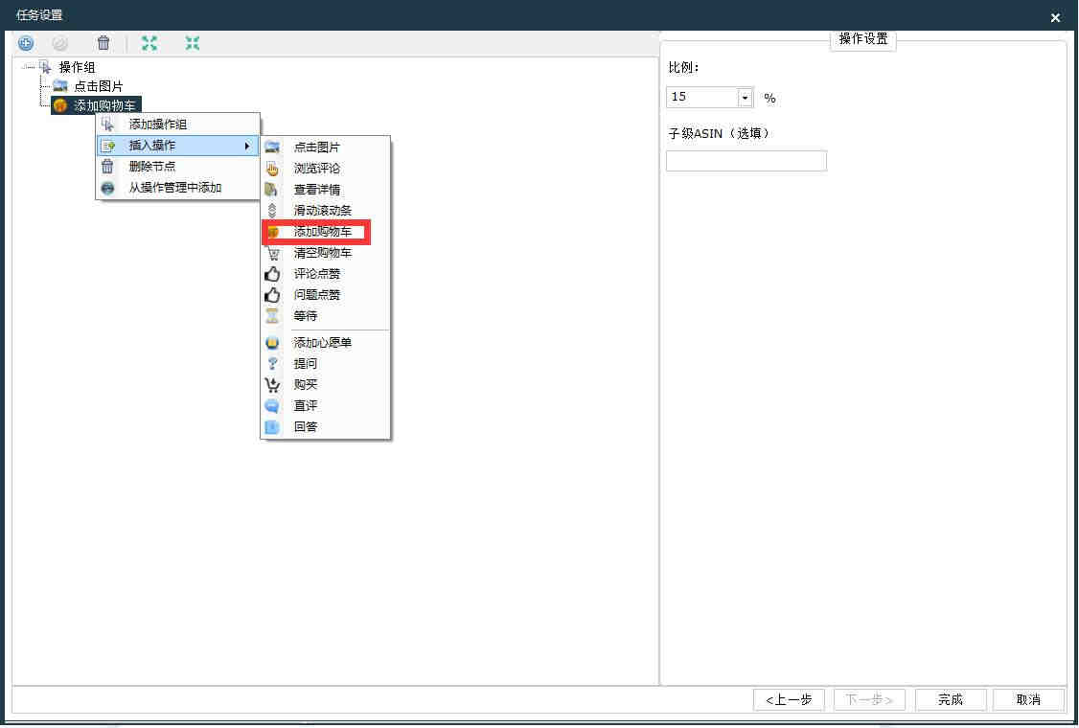Image resolution: width=1079 pixels, height=728 pixels.
Task: Select 添加心愿单 from the submenu
Action: (326, 343)
